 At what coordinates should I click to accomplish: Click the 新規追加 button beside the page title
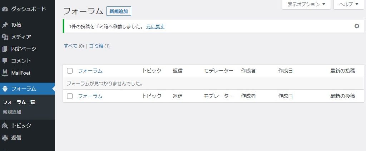[x=119, y=11]
